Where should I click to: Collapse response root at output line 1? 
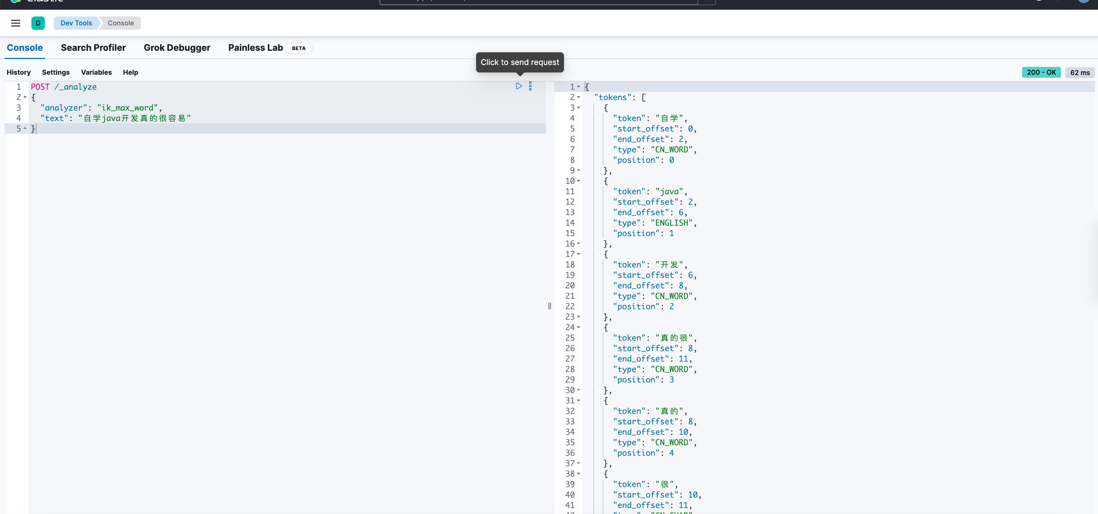[x=579, y=87]
